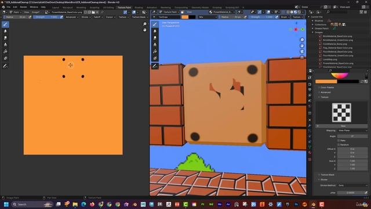This screenshot has height=209, width=371.
Task: Select the Soften tool in image editor
Action: 5,31
